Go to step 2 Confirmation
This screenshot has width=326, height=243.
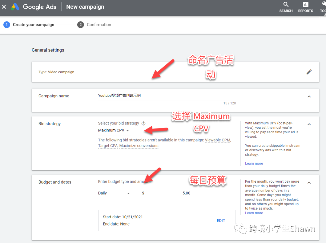click(94, 25)
